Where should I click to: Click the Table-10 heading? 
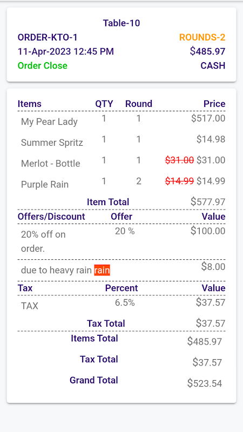click(122, 23)
